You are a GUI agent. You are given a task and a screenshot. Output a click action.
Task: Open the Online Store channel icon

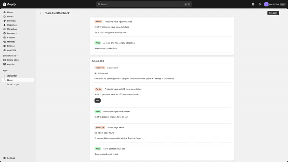5,60
